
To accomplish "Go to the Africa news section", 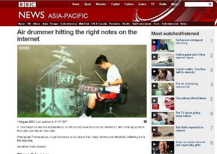I will point(36,24).
